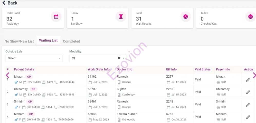Click the Today Total Radiology calendar icon

coord(56,17)
